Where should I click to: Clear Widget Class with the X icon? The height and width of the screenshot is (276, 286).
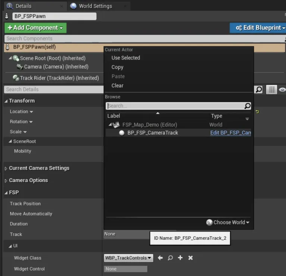190,258
